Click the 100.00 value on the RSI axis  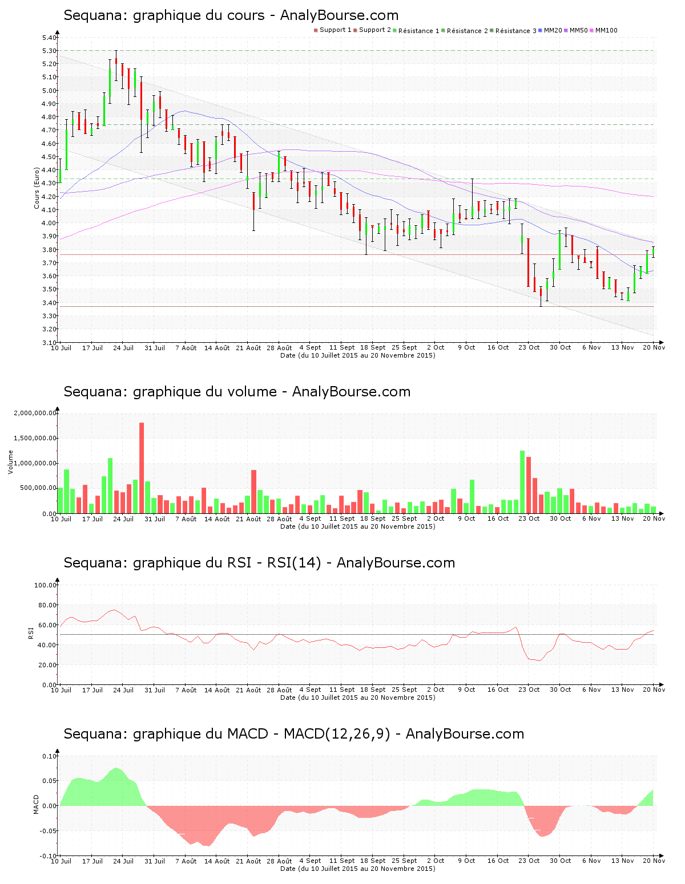tap(46, 585)
